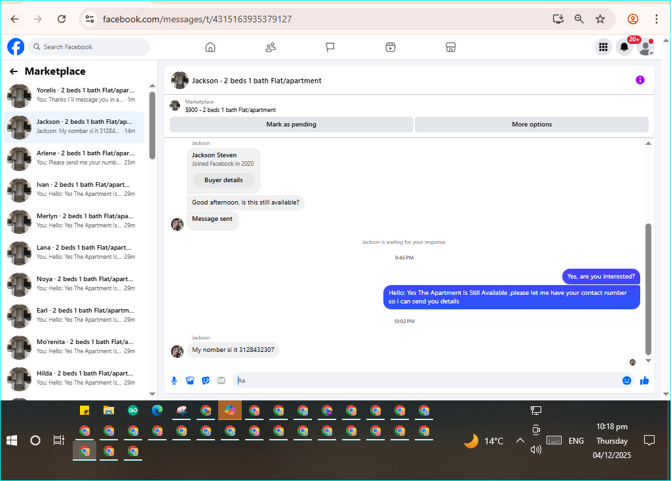Open the Yorelis conversation
671x481 pixels.
(73, 96)
